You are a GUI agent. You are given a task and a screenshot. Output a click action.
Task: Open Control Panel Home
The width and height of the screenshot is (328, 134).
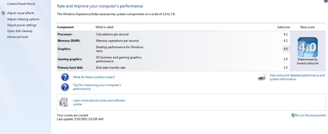tap(21, 4)
